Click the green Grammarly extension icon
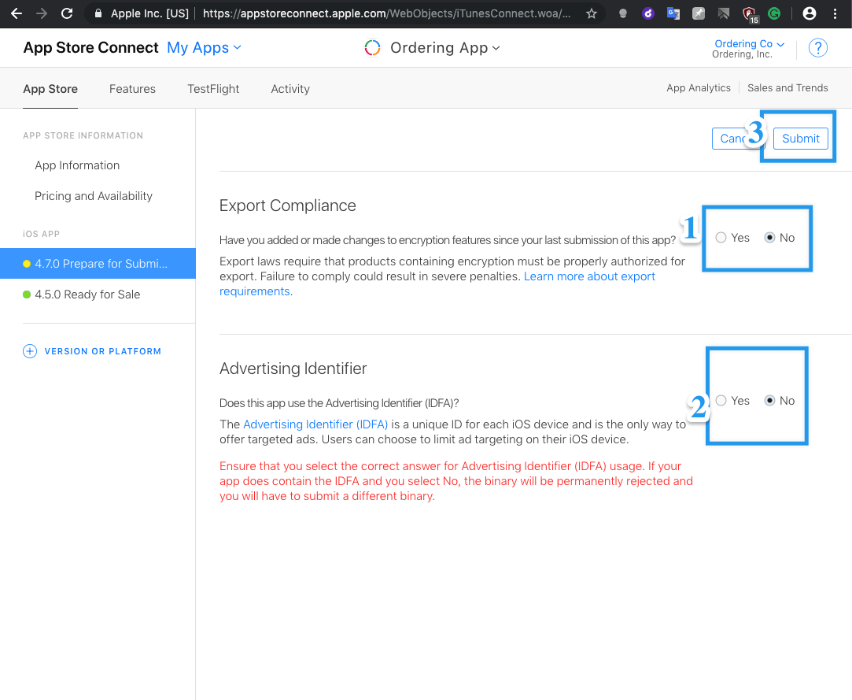This screenshot has width=852, height=700. 774,13
